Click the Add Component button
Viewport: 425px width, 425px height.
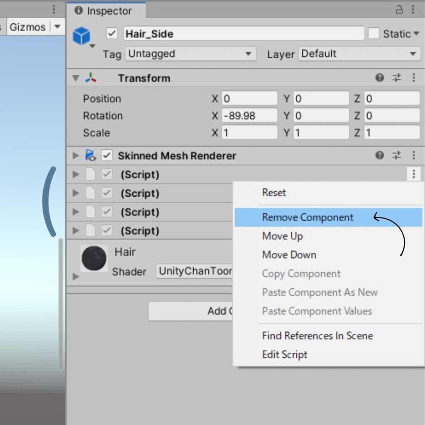click(191, 311)
